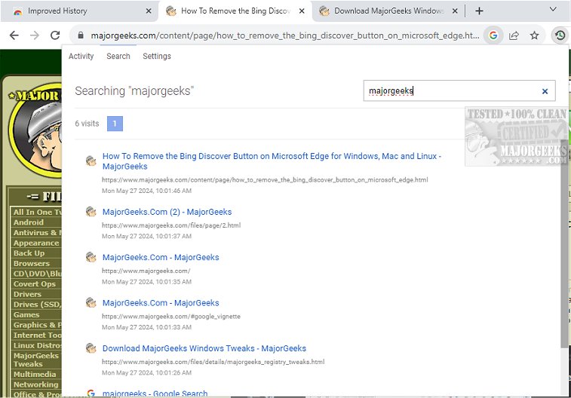The image size is (571, 398).
Task: Expand the tab search chevron
Action: [x=553, y=9]
